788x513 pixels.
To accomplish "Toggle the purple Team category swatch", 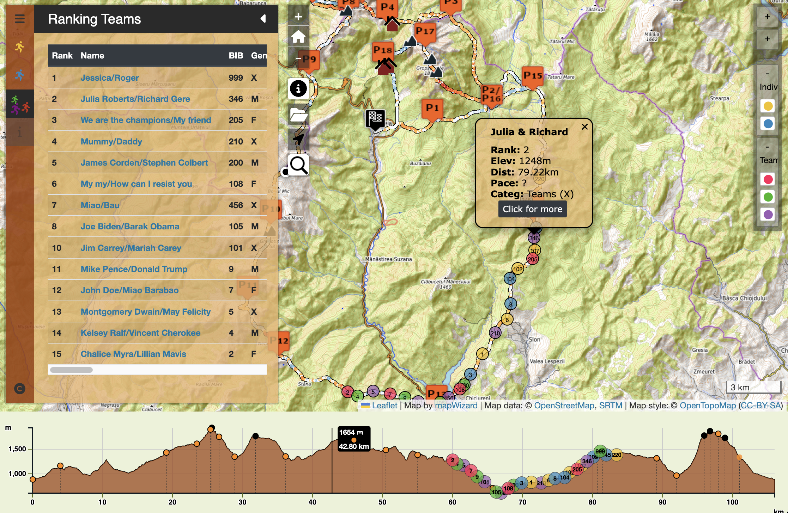I will point(768,215).
